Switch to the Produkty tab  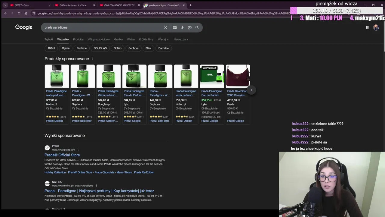pyautogui.click(x=78, y=39)
